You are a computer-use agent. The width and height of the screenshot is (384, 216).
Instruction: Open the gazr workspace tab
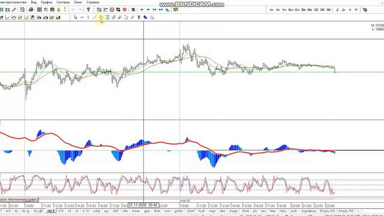(x=147, y=211)
